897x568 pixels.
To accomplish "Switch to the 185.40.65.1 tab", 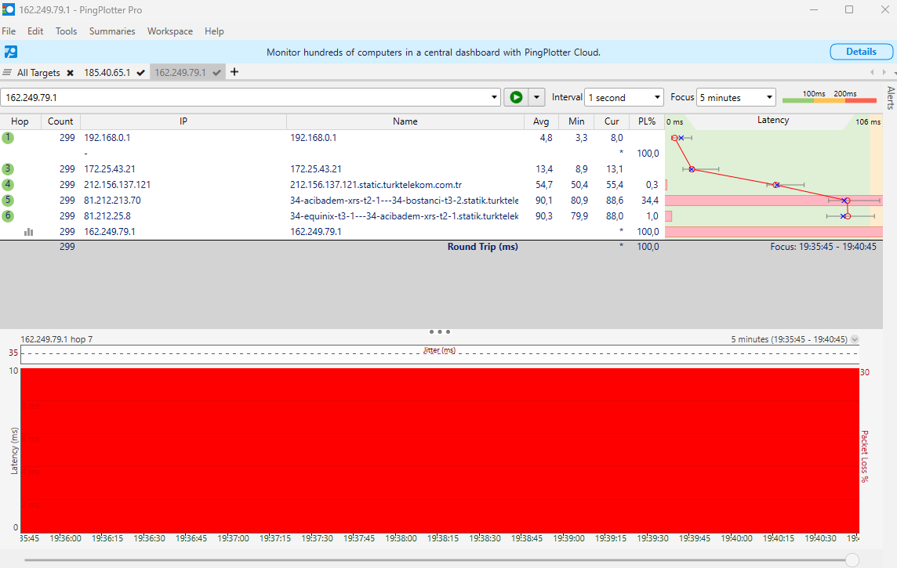I will coord(107,73).
